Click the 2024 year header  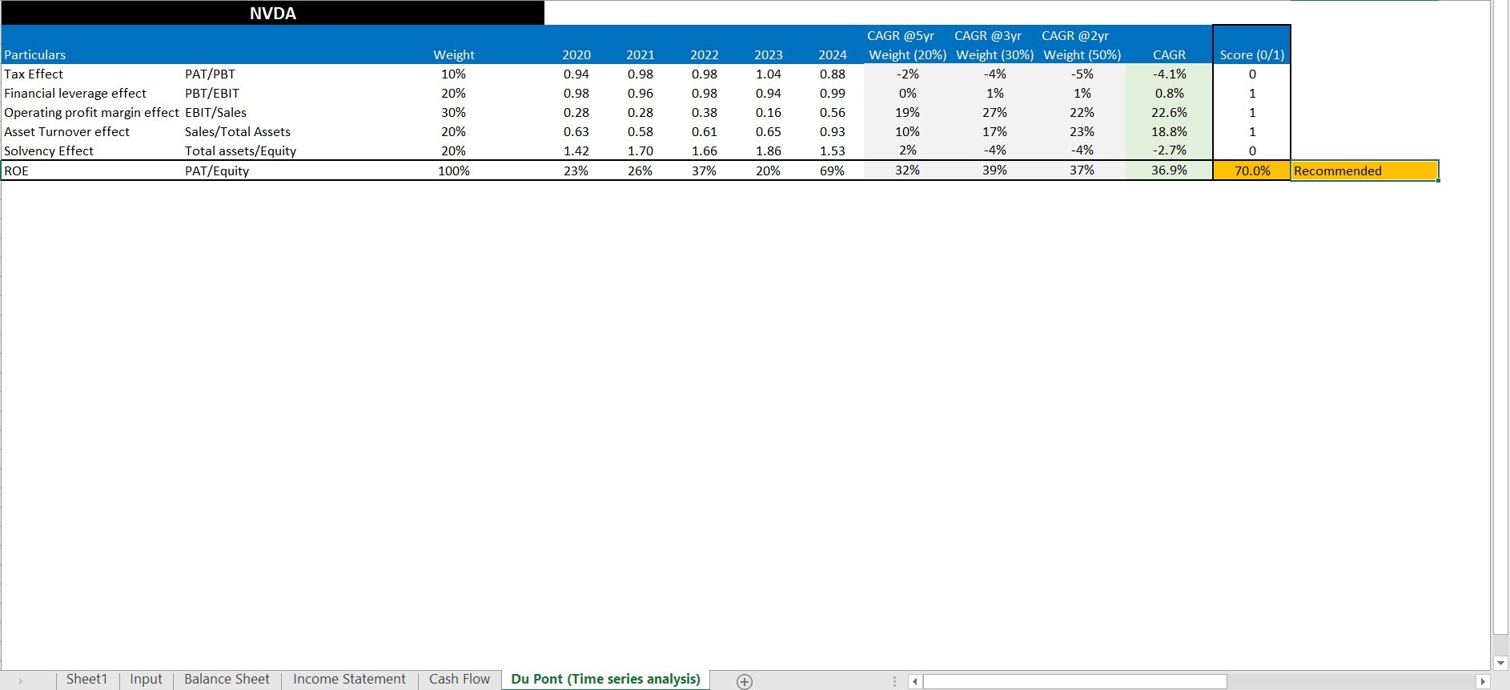coord(832,54)
